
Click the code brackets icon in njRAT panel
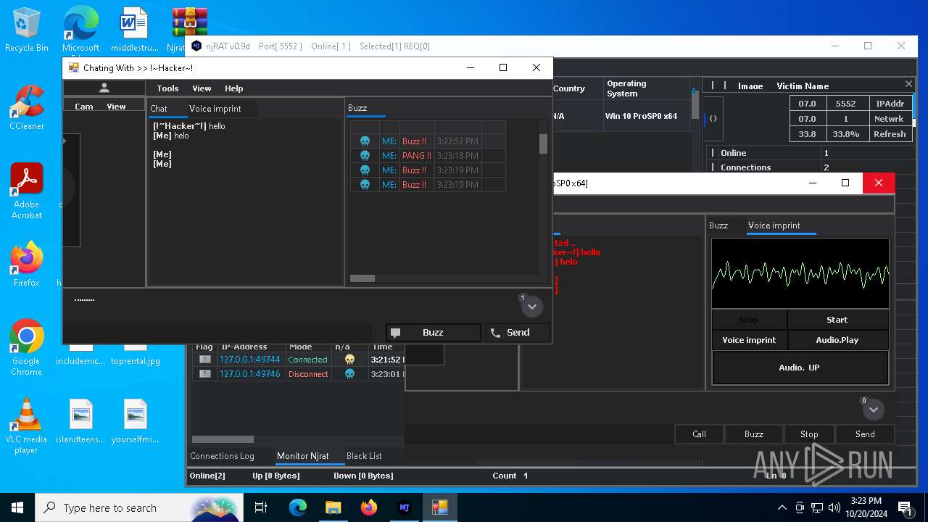[x=713, y=118]
